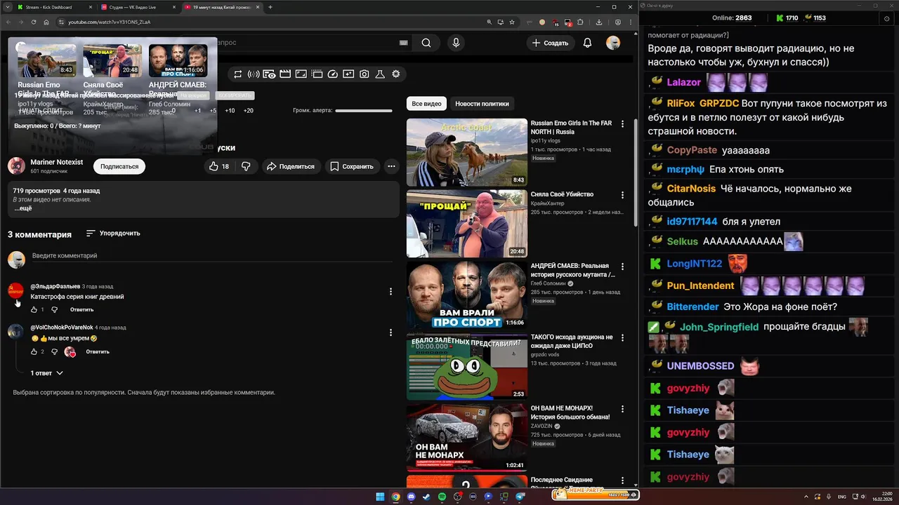Open the Упорядочить sort menu
The width and height of the screenshot is (899, 505).
[x=113, y=233]
